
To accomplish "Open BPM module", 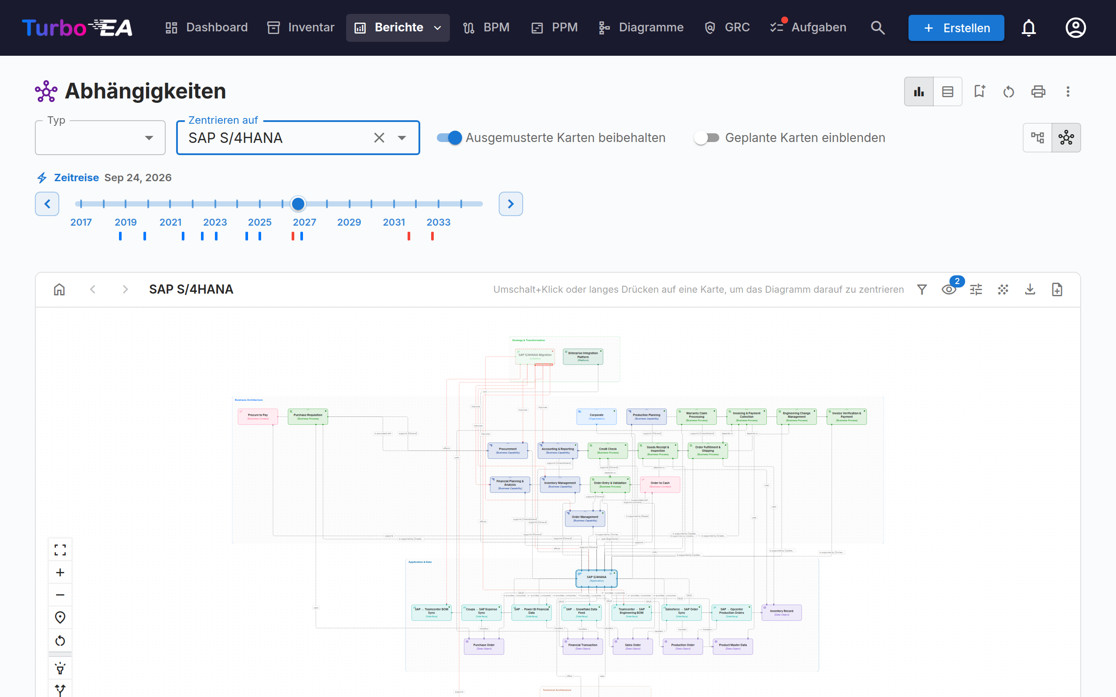I will (x=486, y=27).
